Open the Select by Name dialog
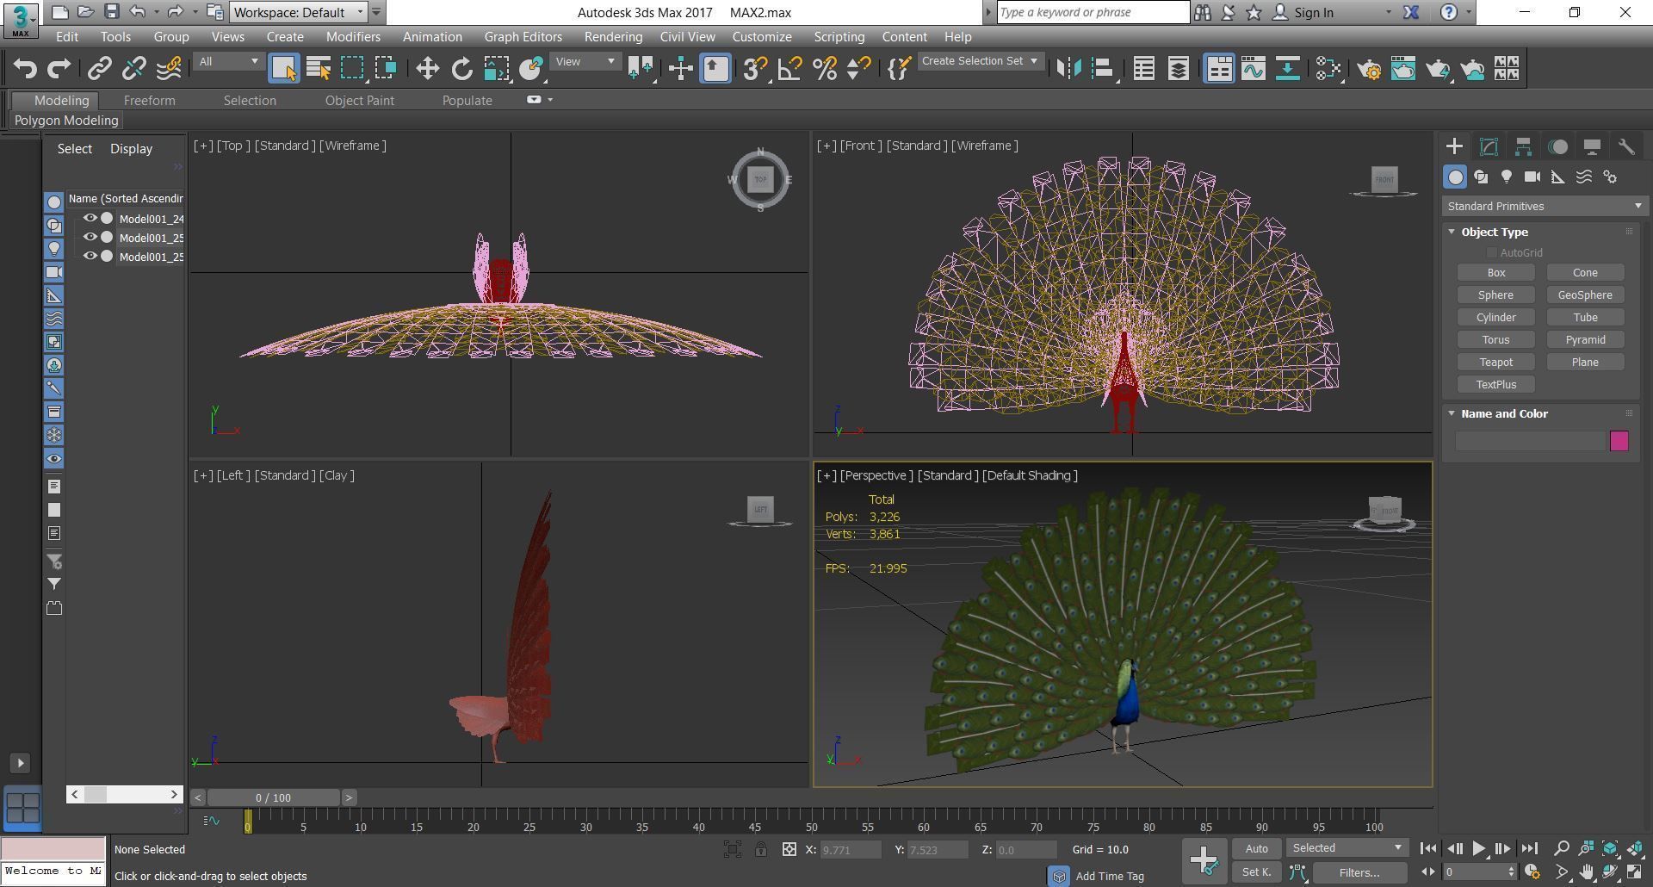Viewport: 1653px width, 887px height. 319,68
